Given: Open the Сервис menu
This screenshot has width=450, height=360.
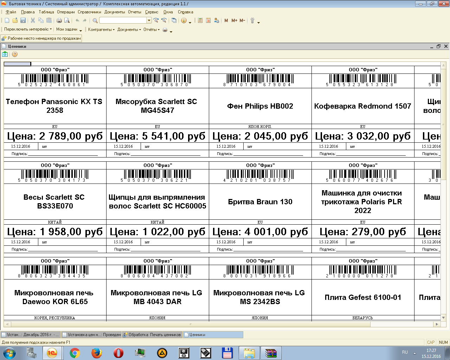Looking at the screenshot, I should (152, 12).
